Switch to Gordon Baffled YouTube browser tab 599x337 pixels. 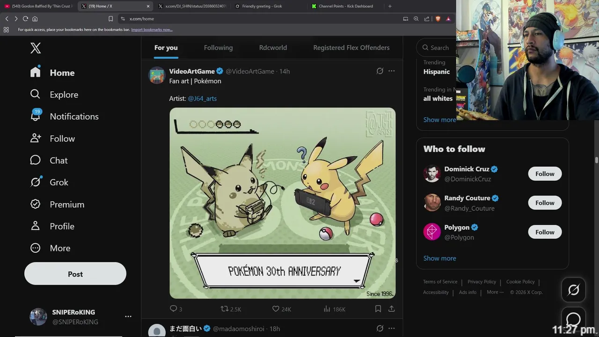(x=38, y=6)
